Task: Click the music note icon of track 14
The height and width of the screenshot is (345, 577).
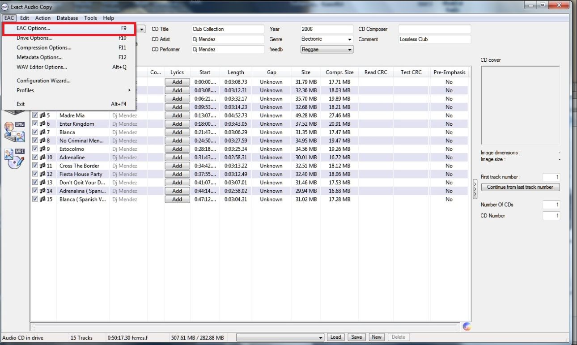Action: click(42, 191)
